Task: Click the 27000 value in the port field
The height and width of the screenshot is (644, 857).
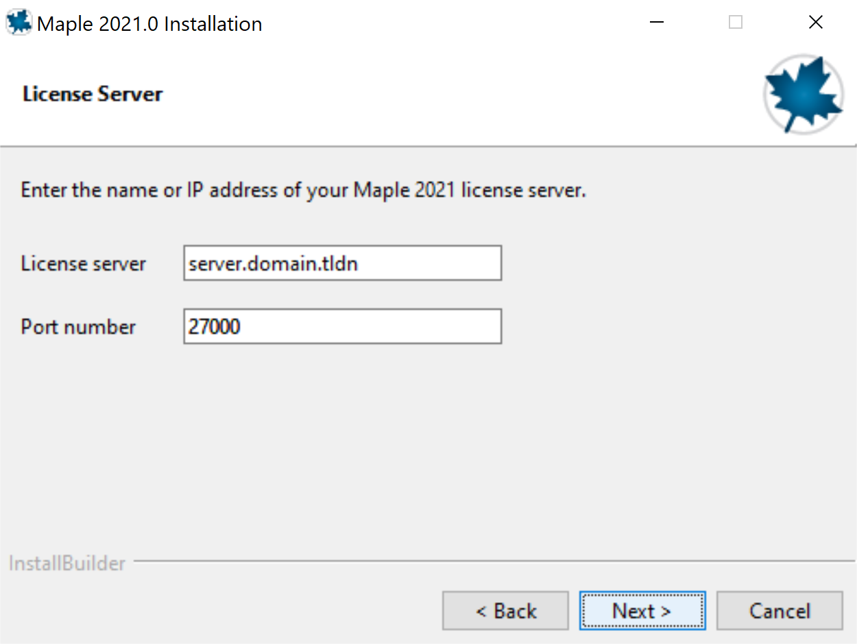Action: click(215, 327)
